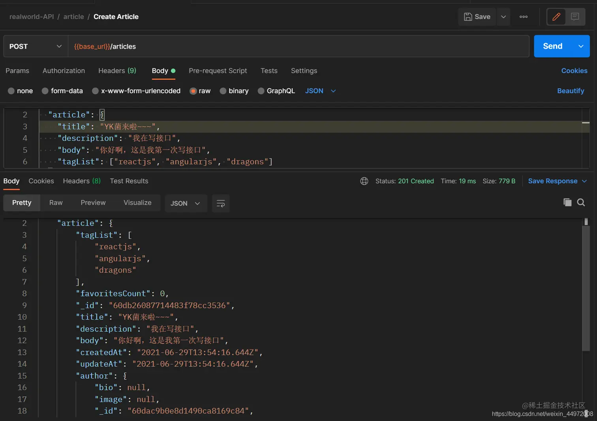This screenshot has height=421, width=597.
Task: Open the POST method dropdown
Action: pyautogui.click(x=36, y=46)
